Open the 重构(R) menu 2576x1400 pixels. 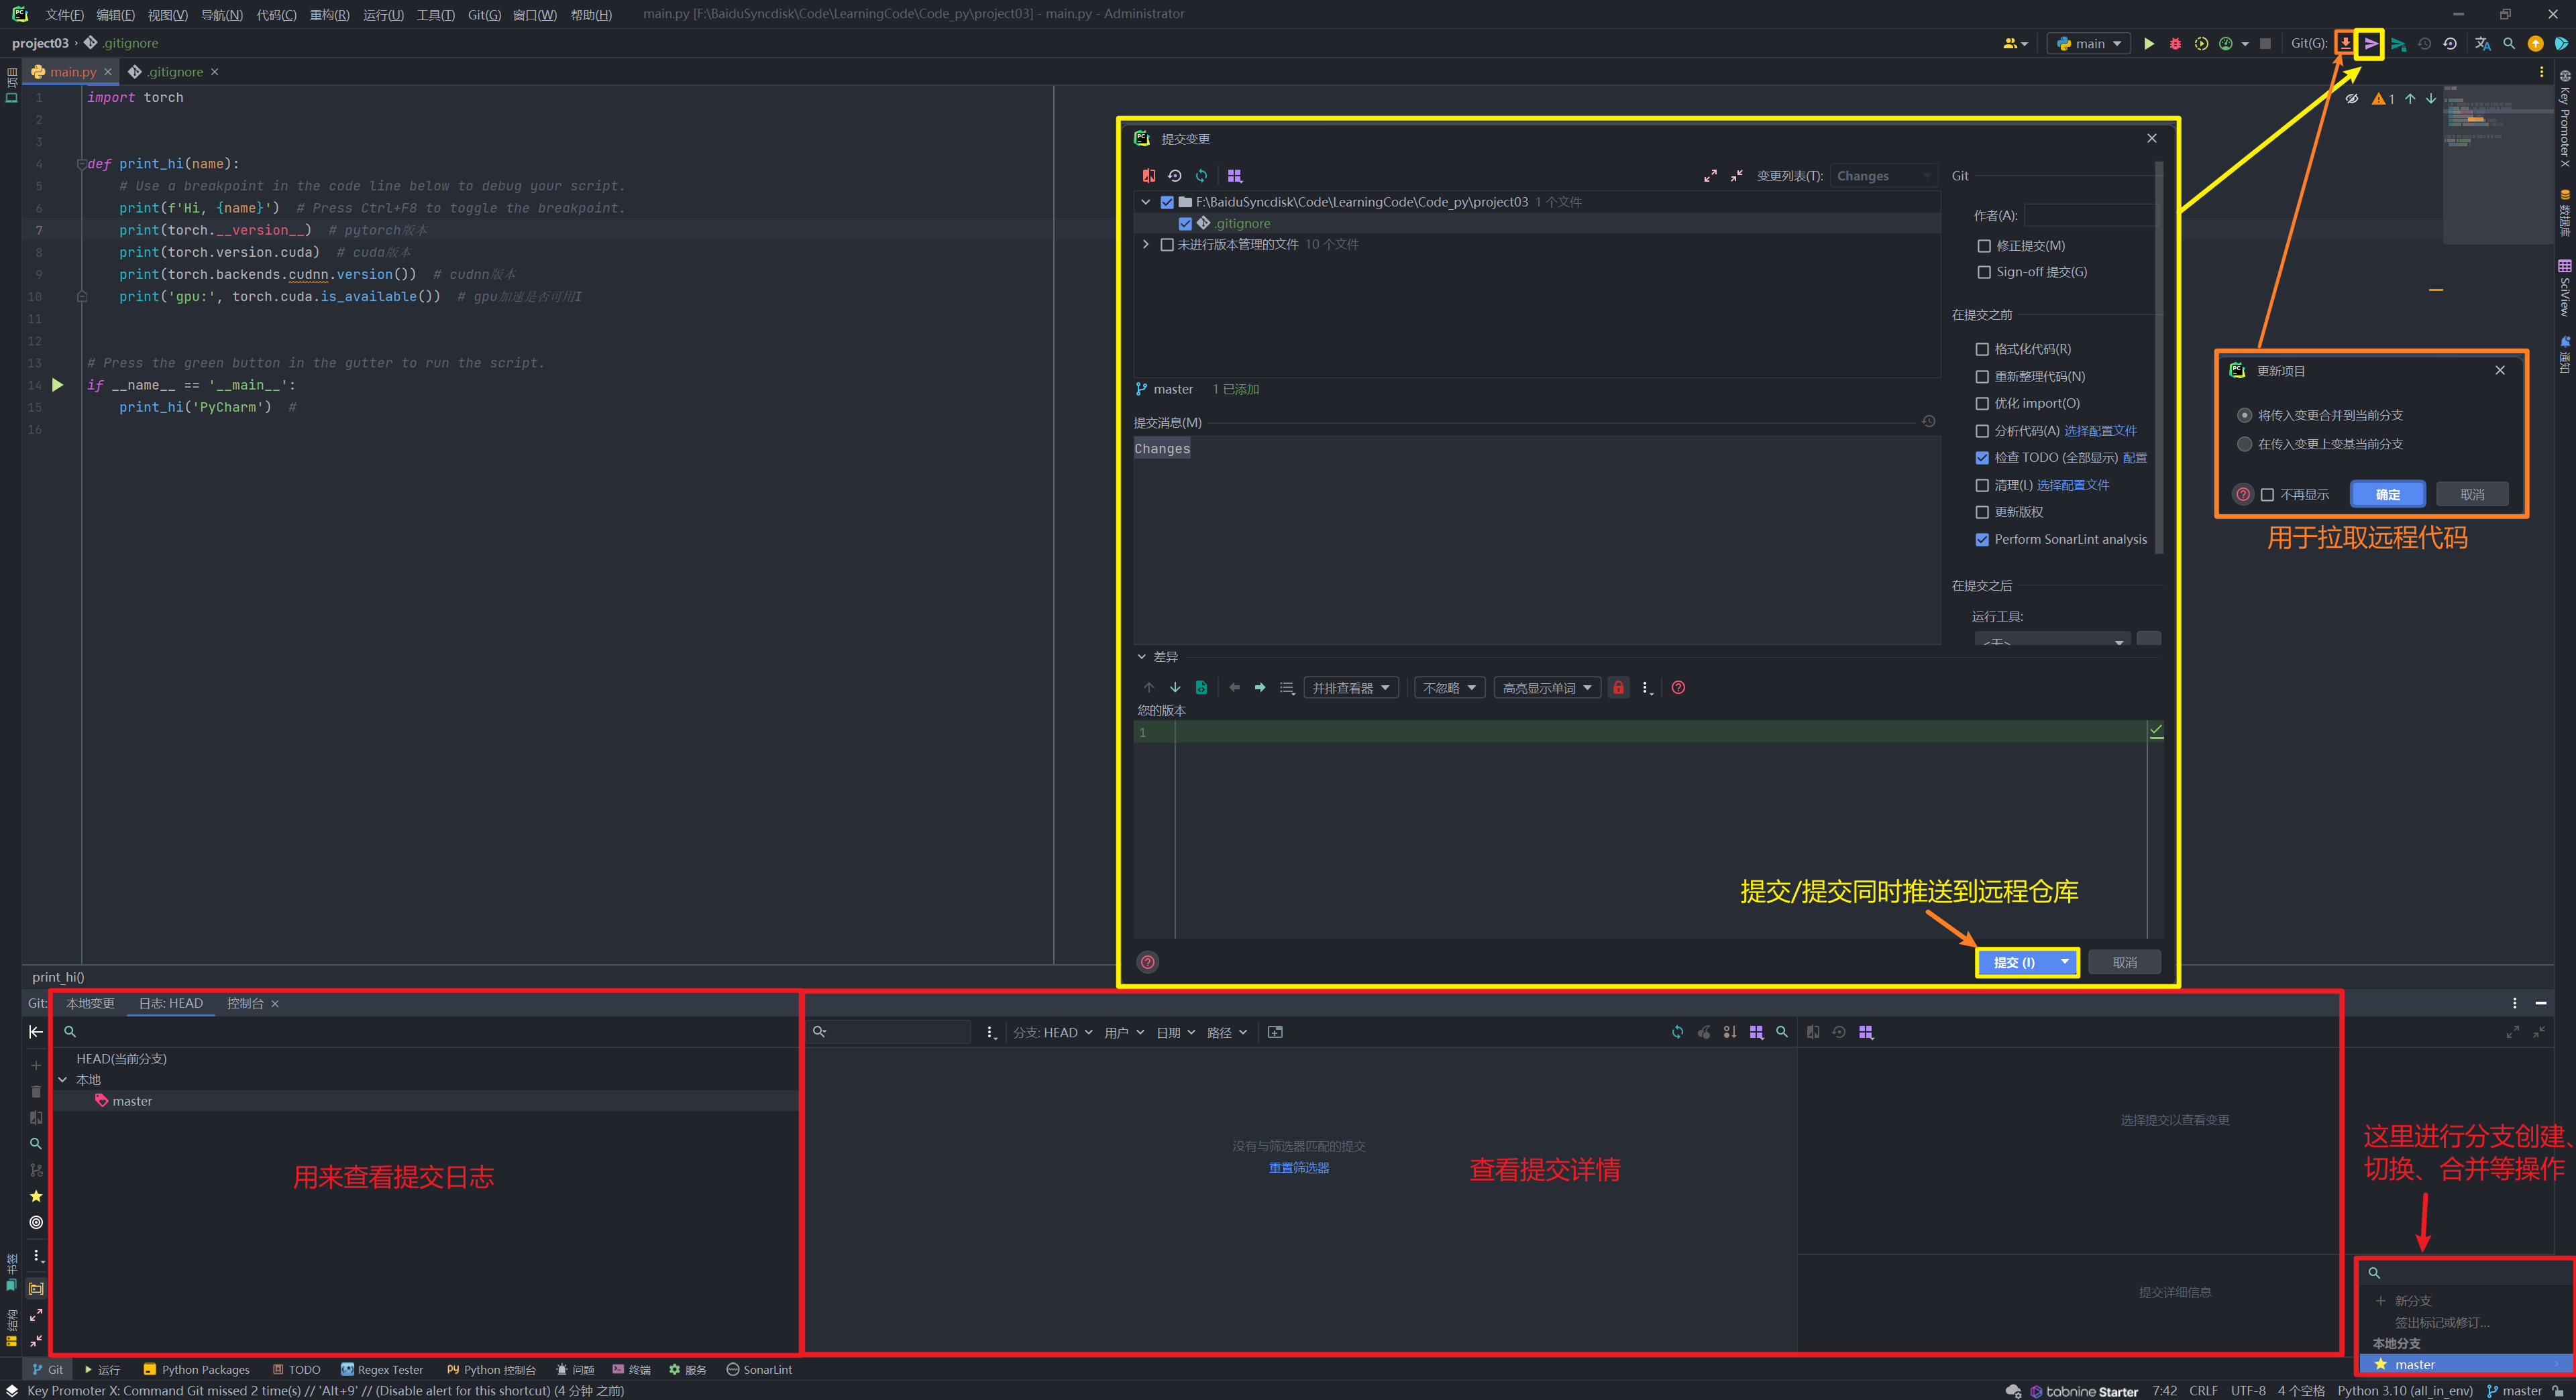[x=329, y=15]
